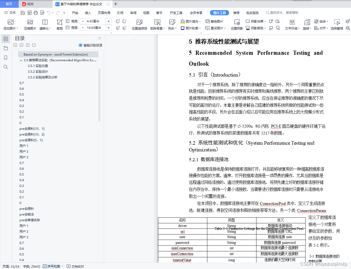Click expand all levels plus box
The height and width of the screenshot is (269, 351).
28,45
